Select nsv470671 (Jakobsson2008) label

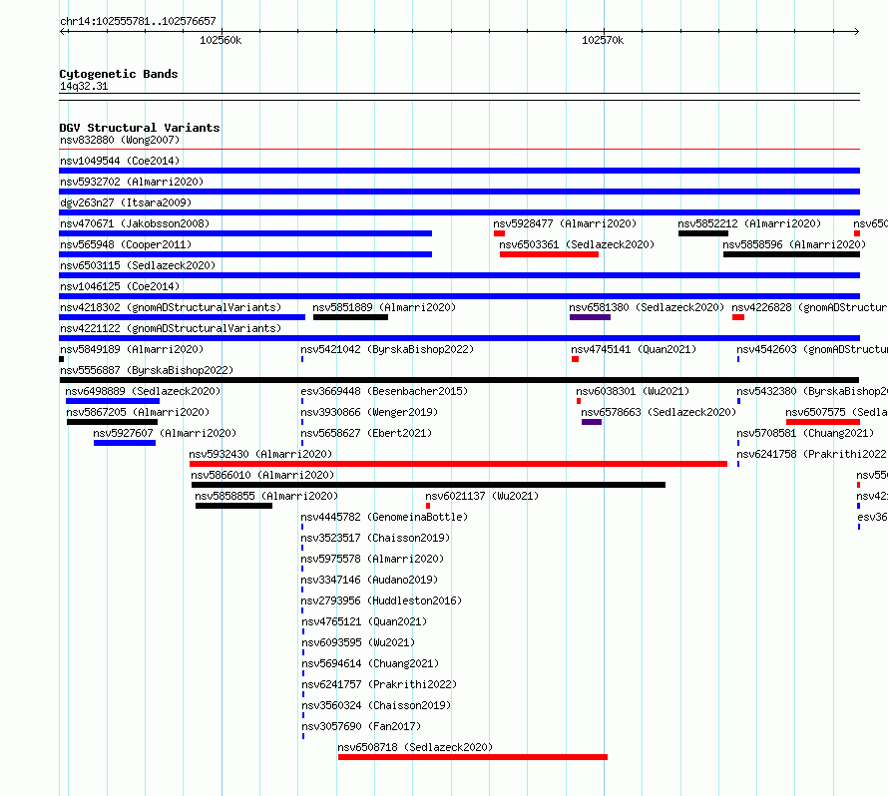[x=135, y=223]
